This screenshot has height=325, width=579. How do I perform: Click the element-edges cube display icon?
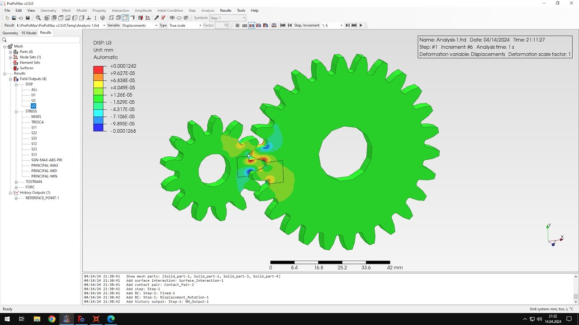118,18
